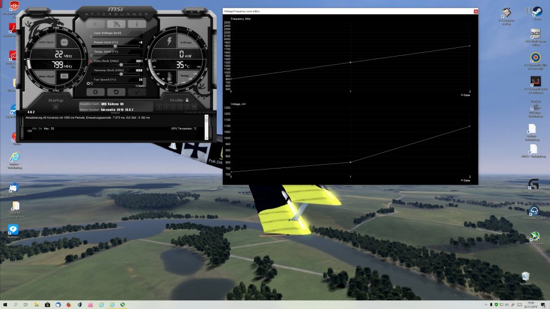Apply settings with the checkmark button
The width and height of the screenshot is (550, 309).
coord(137,92)
